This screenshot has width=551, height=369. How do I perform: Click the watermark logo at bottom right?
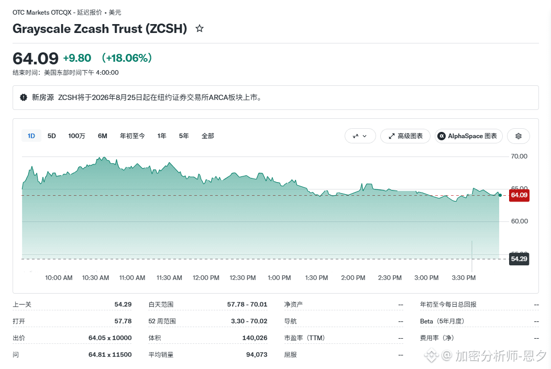tap(432, 356)
